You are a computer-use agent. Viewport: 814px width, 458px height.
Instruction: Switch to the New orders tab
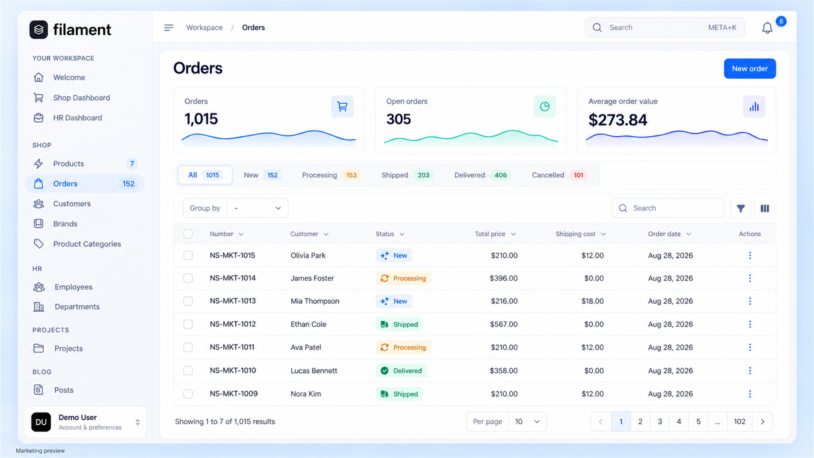[x=262, y=175]
